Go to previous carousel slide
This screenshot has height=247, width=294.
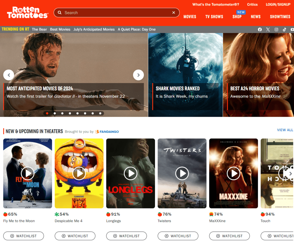pos(9,75)
